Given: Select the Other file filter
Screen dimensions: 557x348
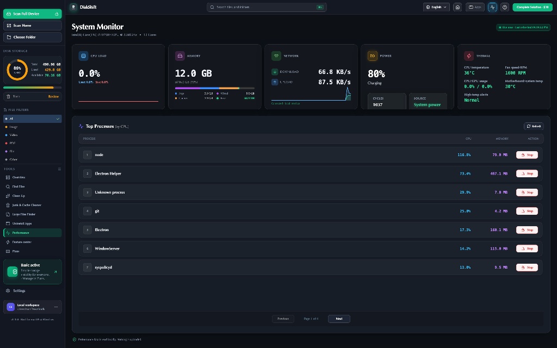Looking at the screenshot, I should [32, 159].
